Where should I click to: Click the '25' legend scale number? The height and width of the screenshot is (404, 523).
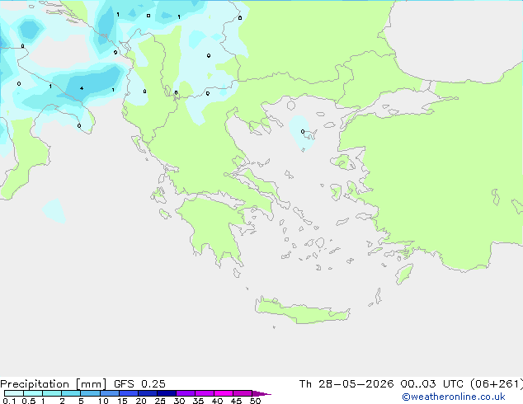(x=160, y=401)
